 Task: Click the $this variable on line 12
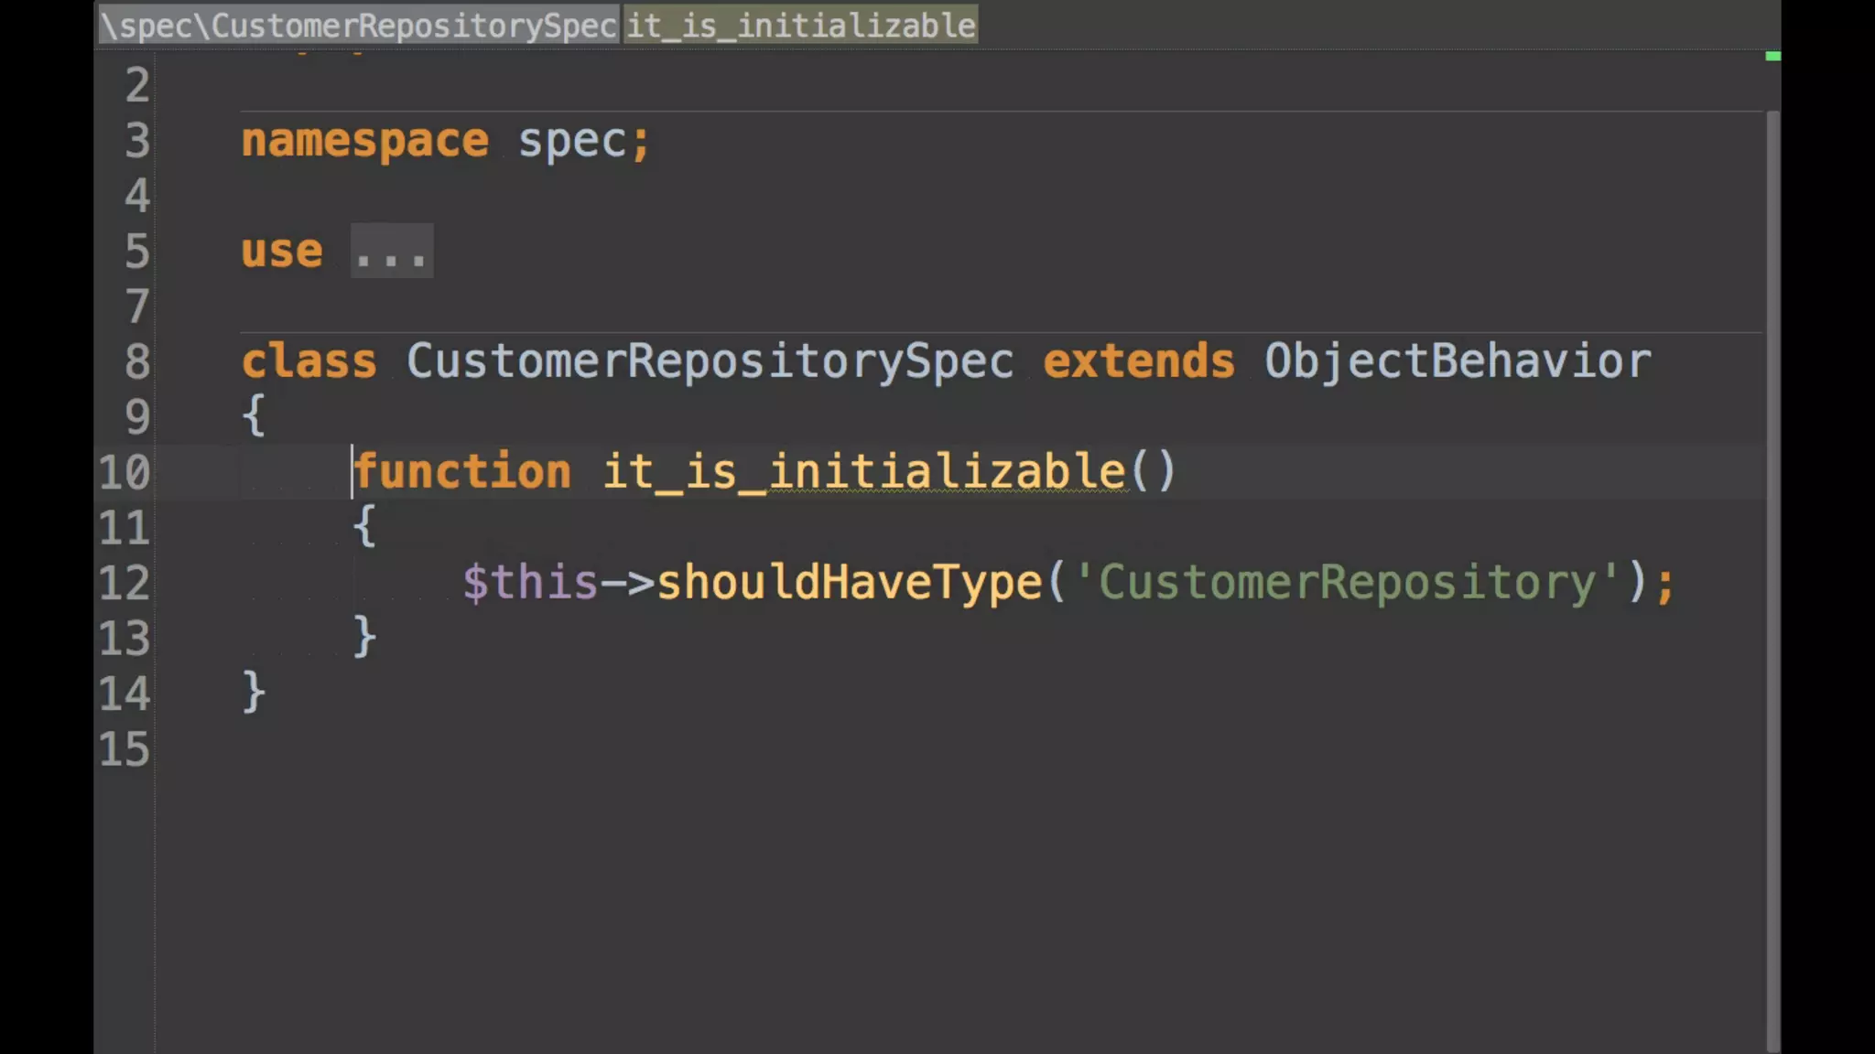click(530, 583)
